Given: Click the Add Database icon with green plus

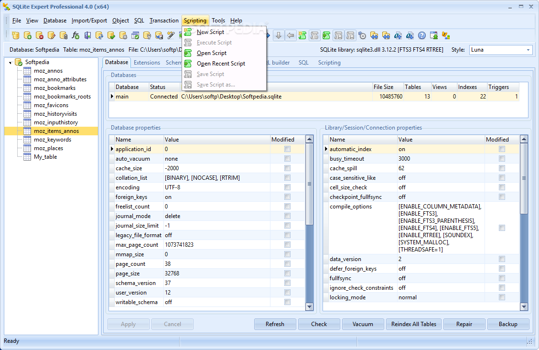Looking at the screenshot, I should [x=28, y=35].
